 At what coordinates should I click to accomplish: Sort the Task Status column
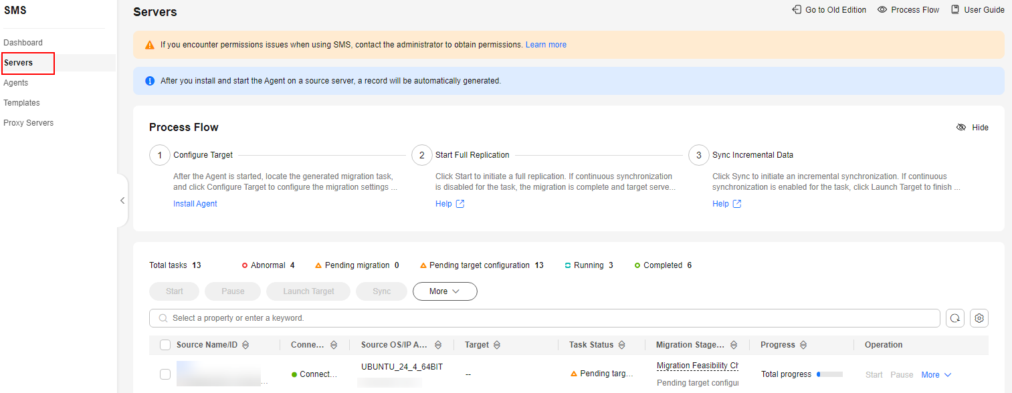point(621,345)
